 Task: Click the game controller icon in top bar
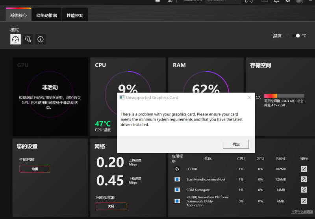click(249, 1)
